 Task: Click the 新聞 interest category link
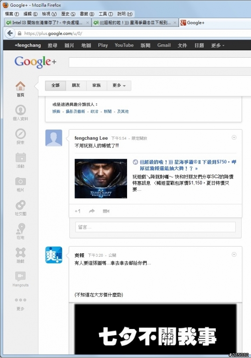(108, 111)
